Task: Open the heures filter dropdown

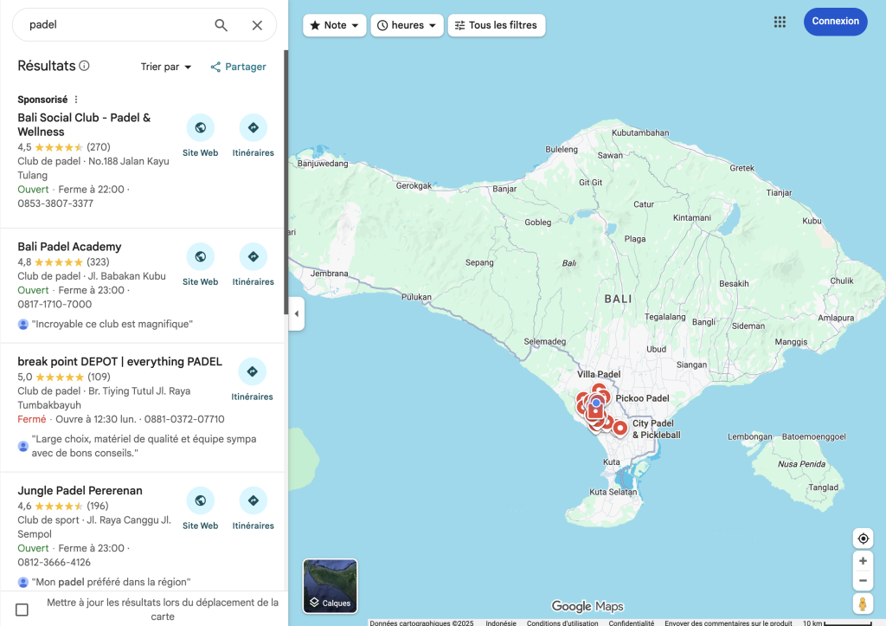Action: (407, 25)
